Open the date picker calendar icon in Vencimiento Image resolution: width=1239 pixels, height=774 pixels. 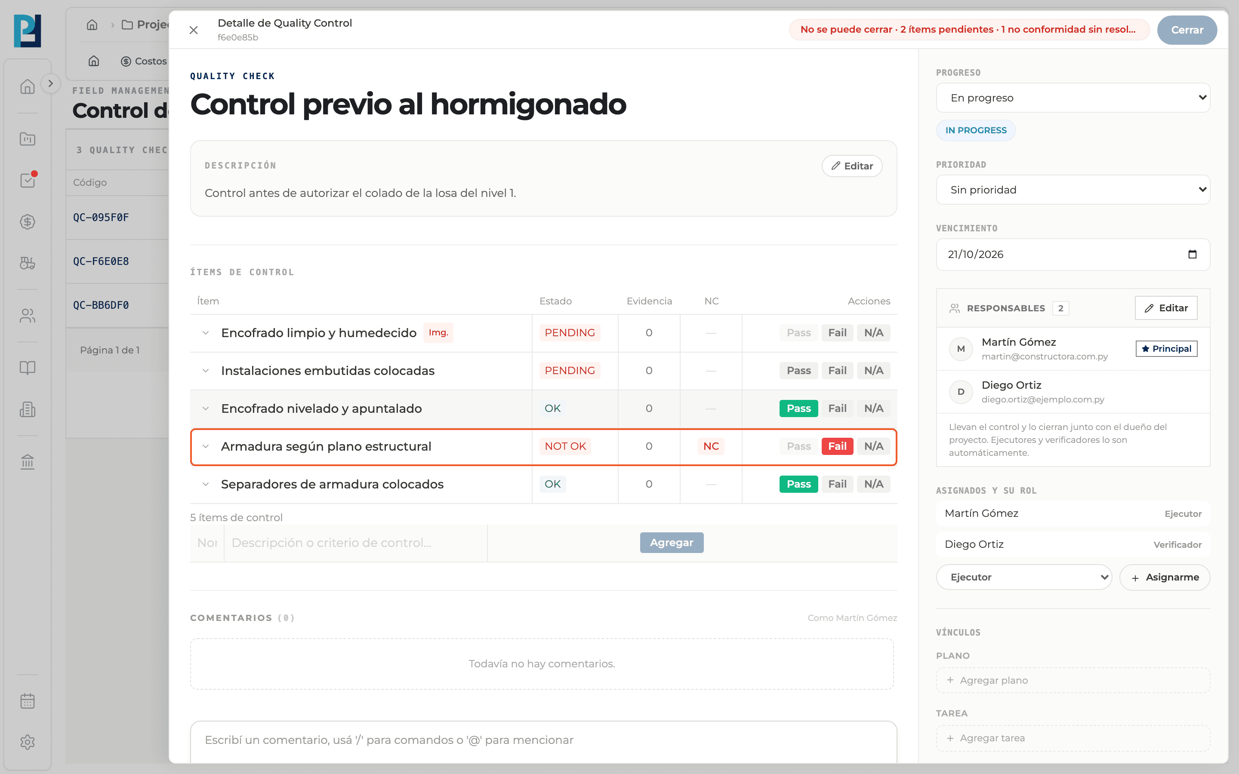pos(1193,255)
